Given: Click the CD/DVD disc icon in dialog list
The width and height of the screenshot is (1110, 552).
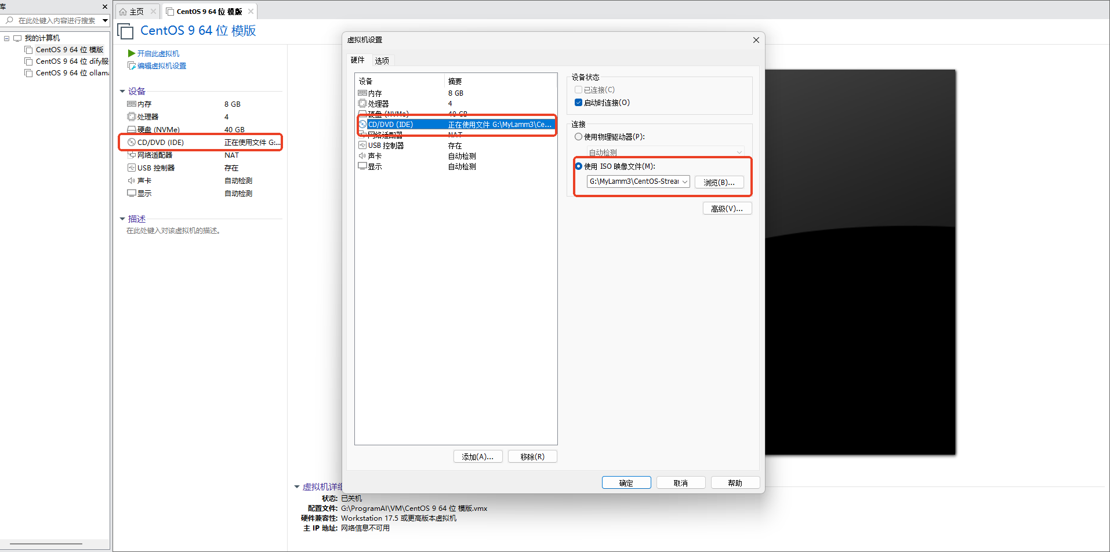Looking at the screenshot, I should tap(363, 124).
